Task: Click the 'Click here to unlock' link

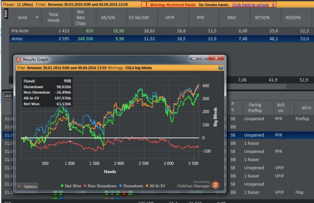Action: tap(250, 5)
